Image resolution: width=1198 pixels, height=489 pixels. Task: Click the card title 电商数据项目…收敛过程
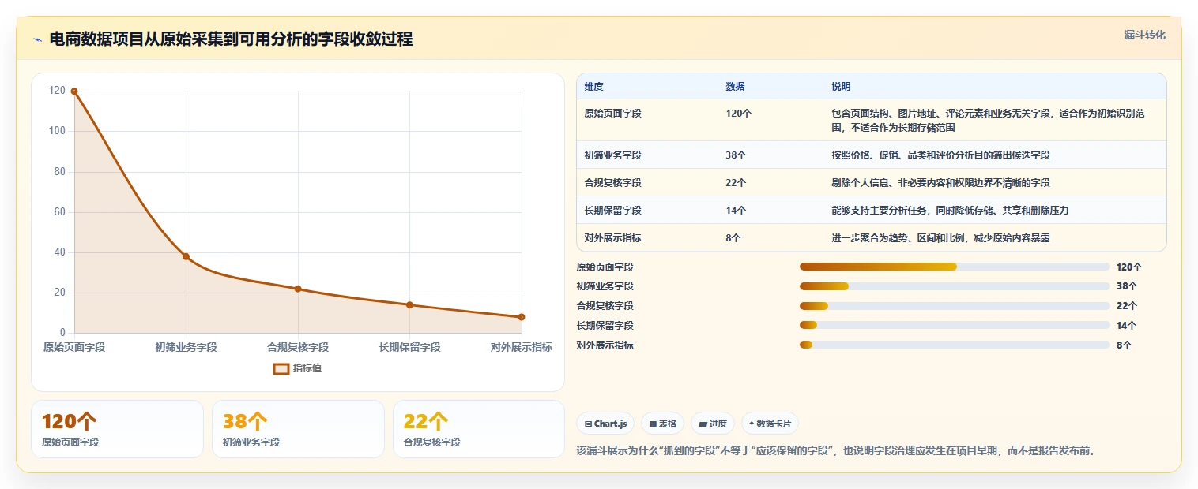231,39
